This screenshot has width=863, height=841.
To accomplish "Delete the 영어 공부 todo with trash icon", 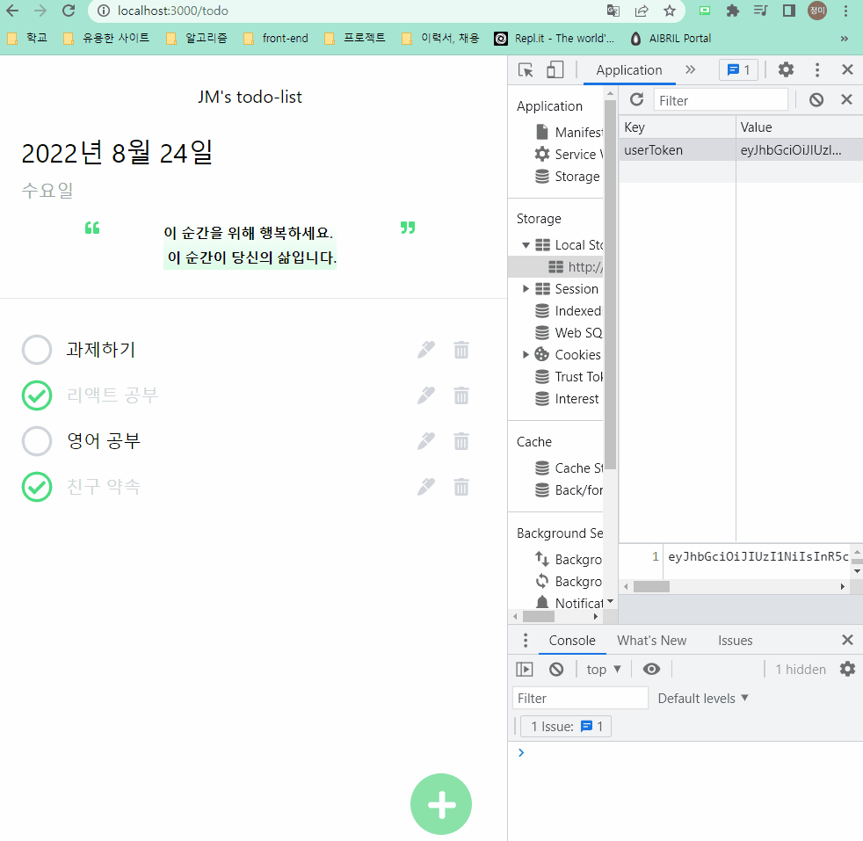I will click(x=461, y=441).
